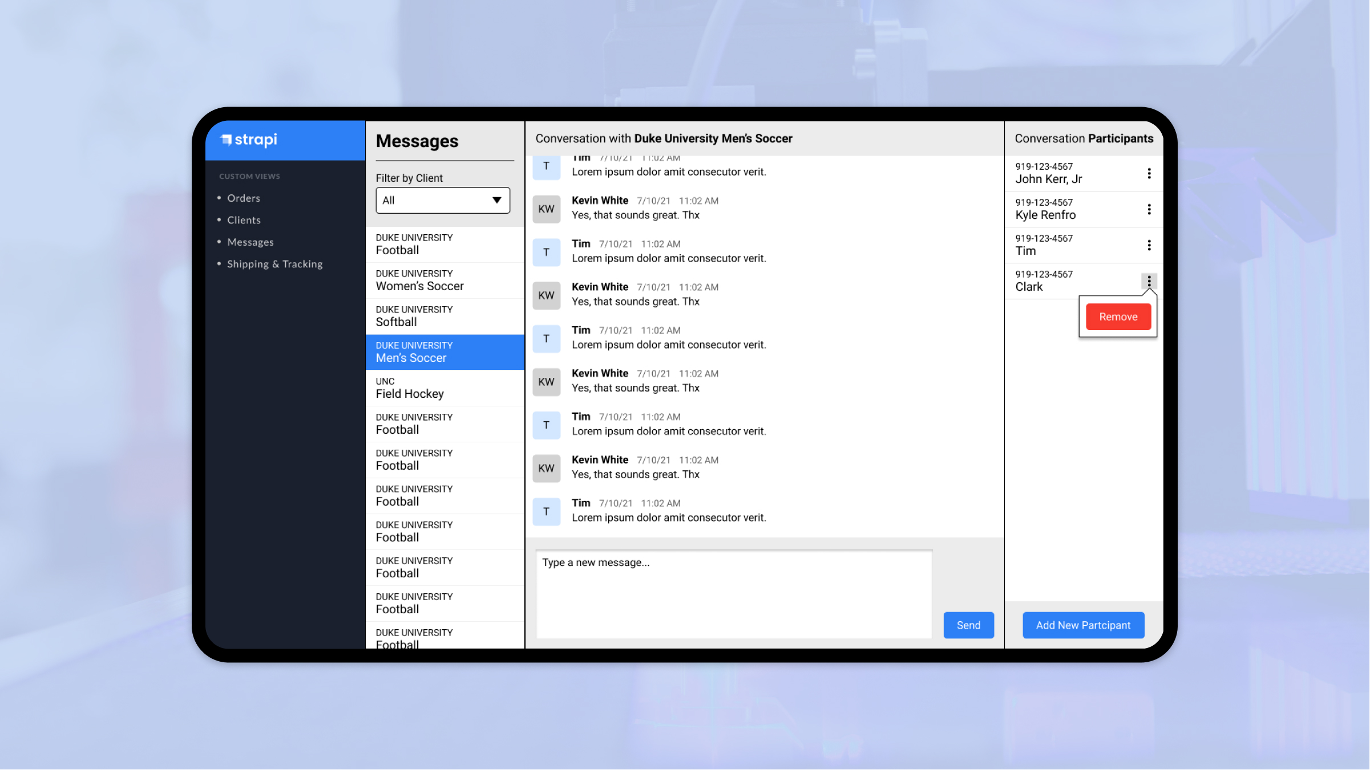1370x770 pixels.
Task: Open three-dot menu for Kyle Renfro
Action: coord(1149,209)
